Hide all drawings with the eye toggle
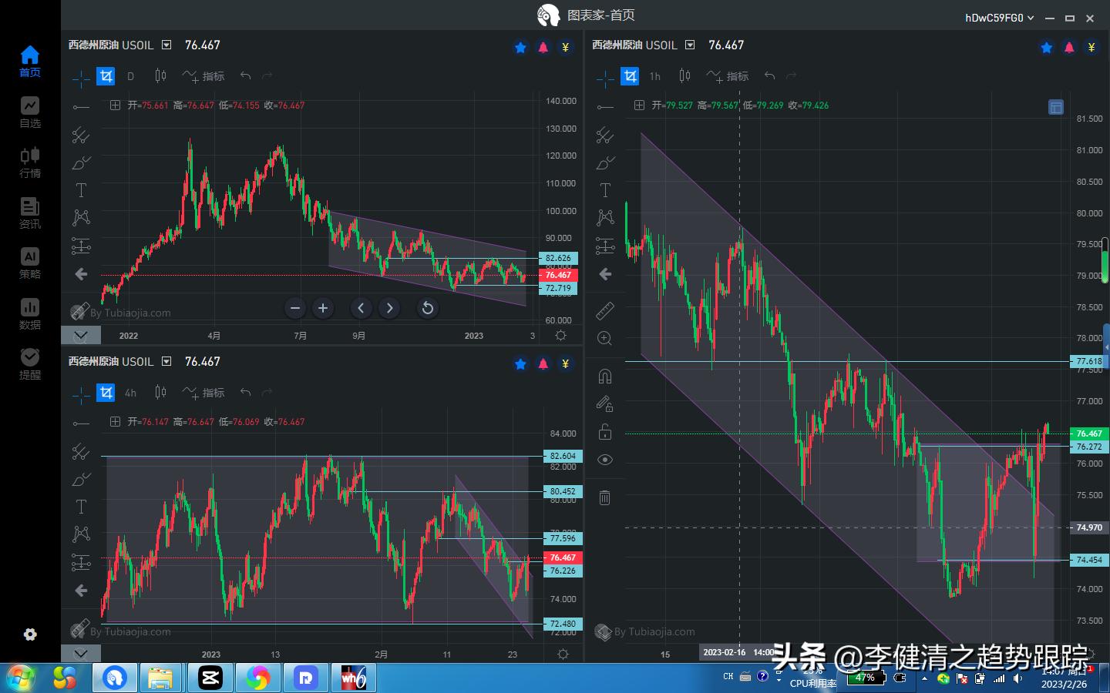1110x693 pixels. pos(605,459)
